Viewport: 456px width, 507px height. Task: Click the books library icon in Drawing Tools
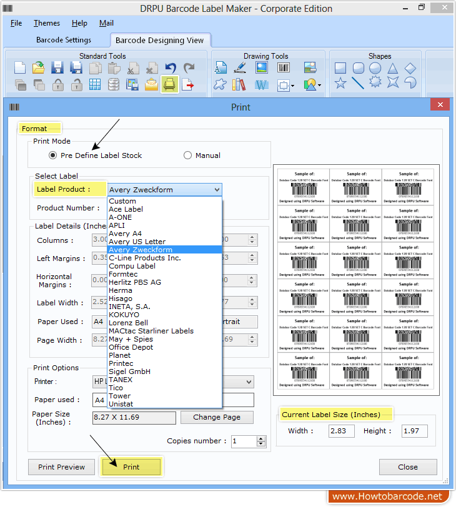click(239, 85)
